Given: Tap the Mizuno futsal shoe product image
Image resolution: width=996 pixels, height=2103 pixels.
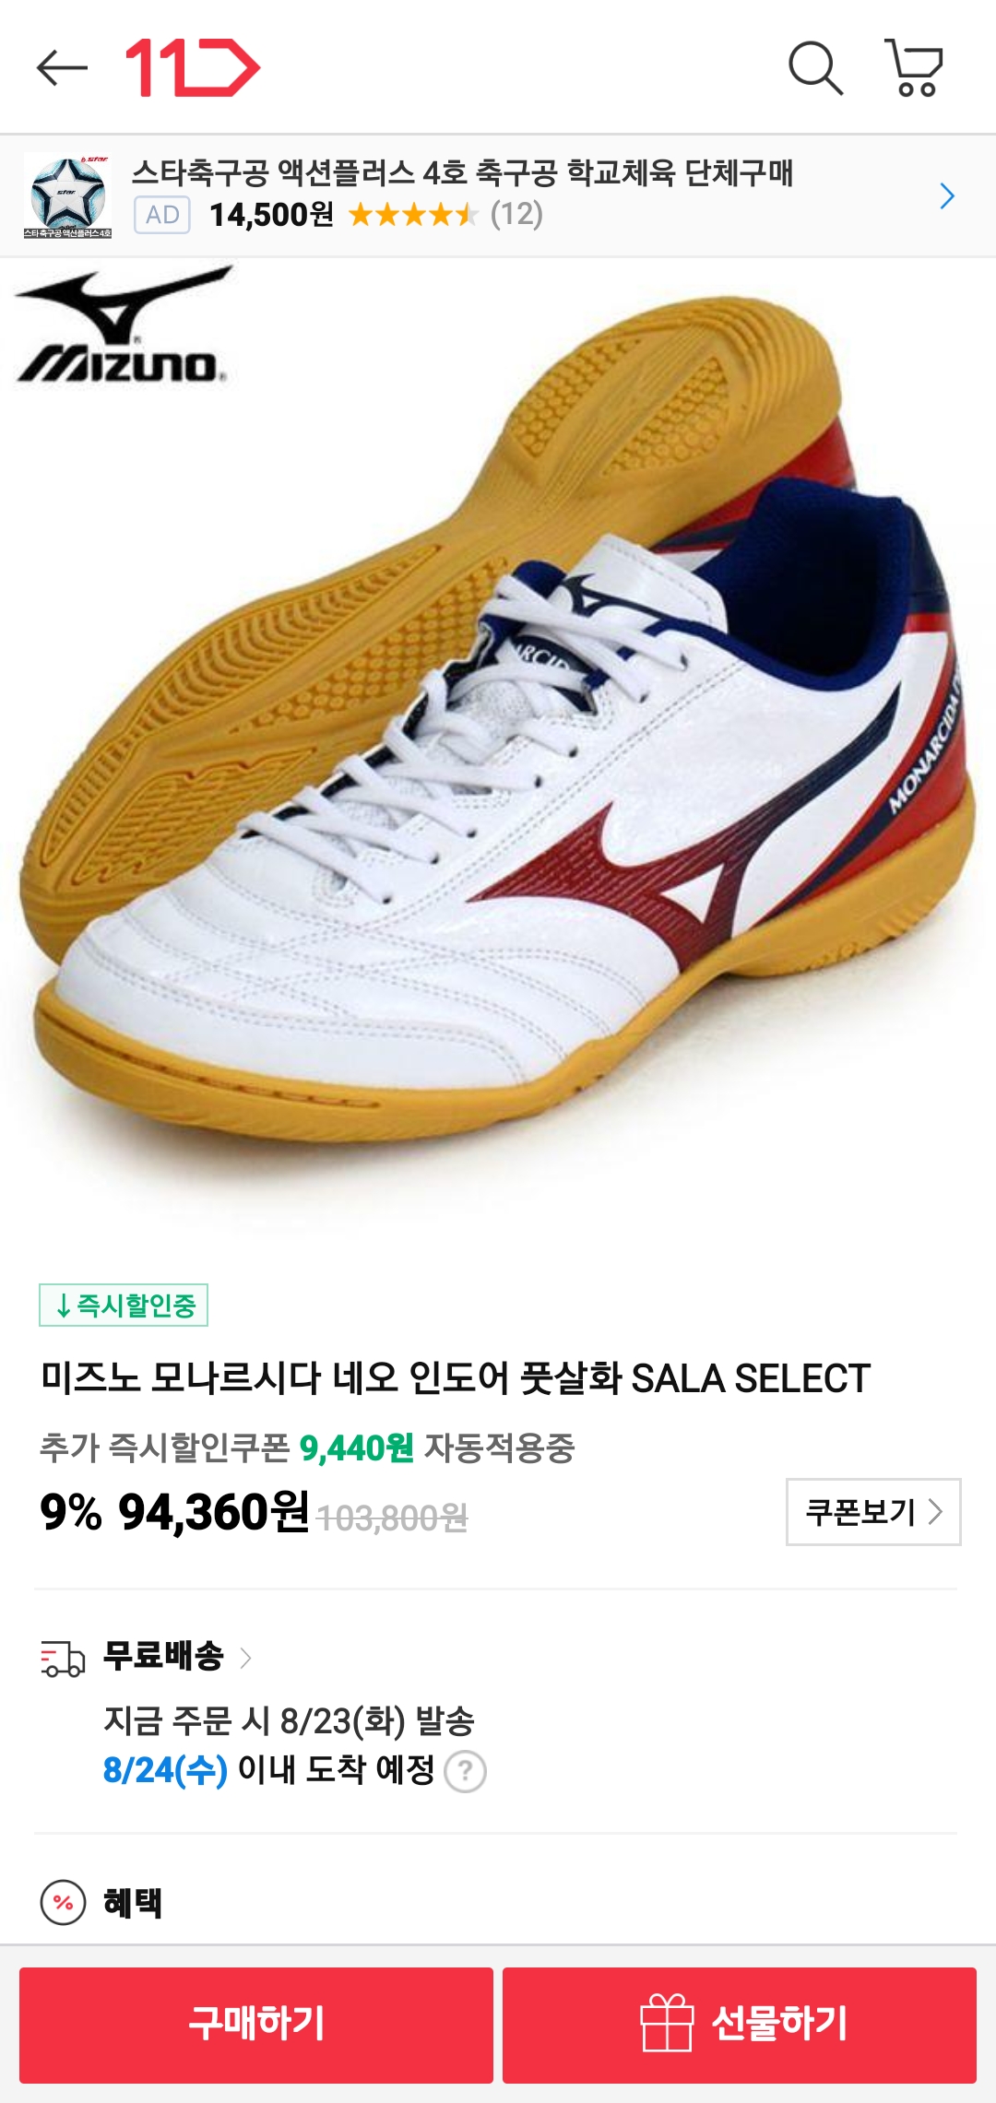Looking at the screenshot, I should [498, 738].
